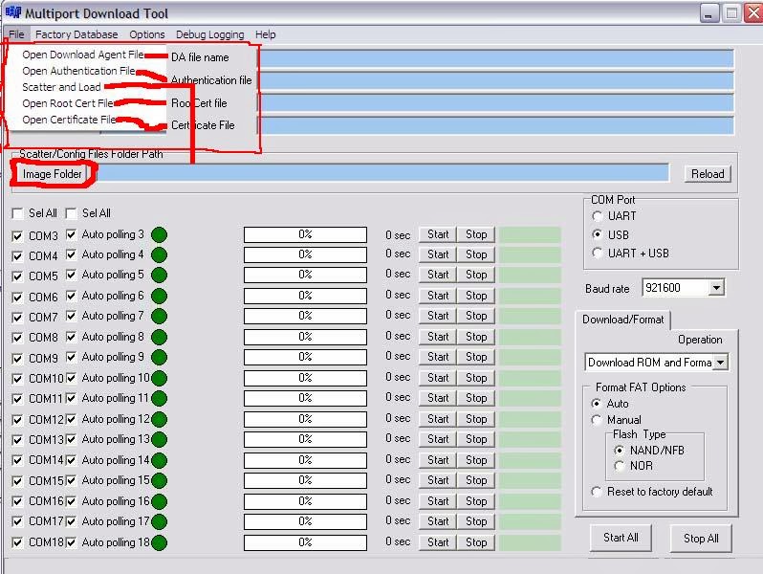Select Auto format FAT option
The height and width of the screenshot is (574, 763).
pos(597,404)
